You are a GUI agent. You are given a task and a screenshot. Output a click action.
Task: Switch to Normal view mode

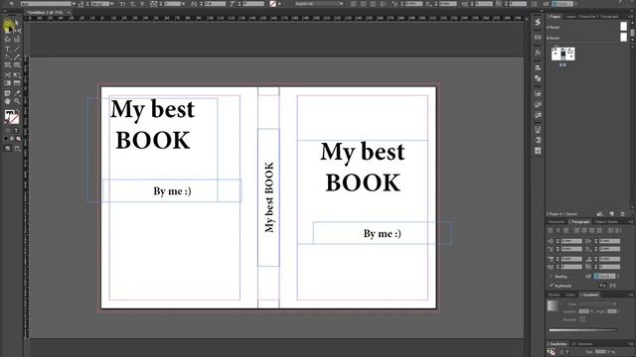[7, 149]
